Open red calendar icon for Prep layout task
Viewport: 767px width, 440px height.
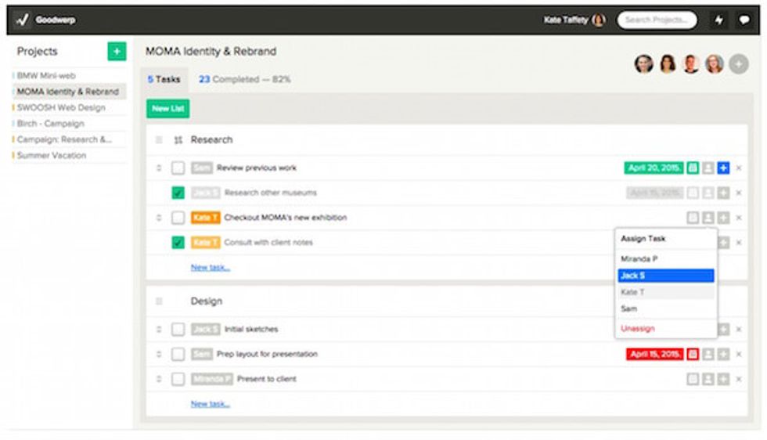(x=693, y=354)
